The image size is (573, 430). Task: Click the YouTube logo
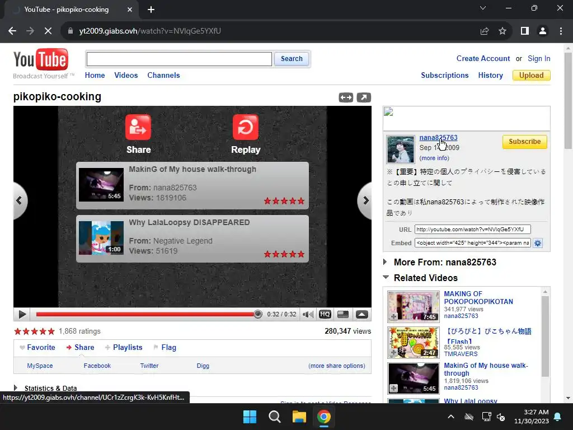[x=40, y=59]
